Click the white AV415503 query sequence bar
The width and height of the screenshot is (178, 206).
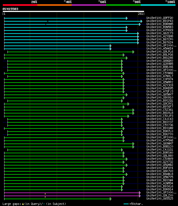[73, 11]
